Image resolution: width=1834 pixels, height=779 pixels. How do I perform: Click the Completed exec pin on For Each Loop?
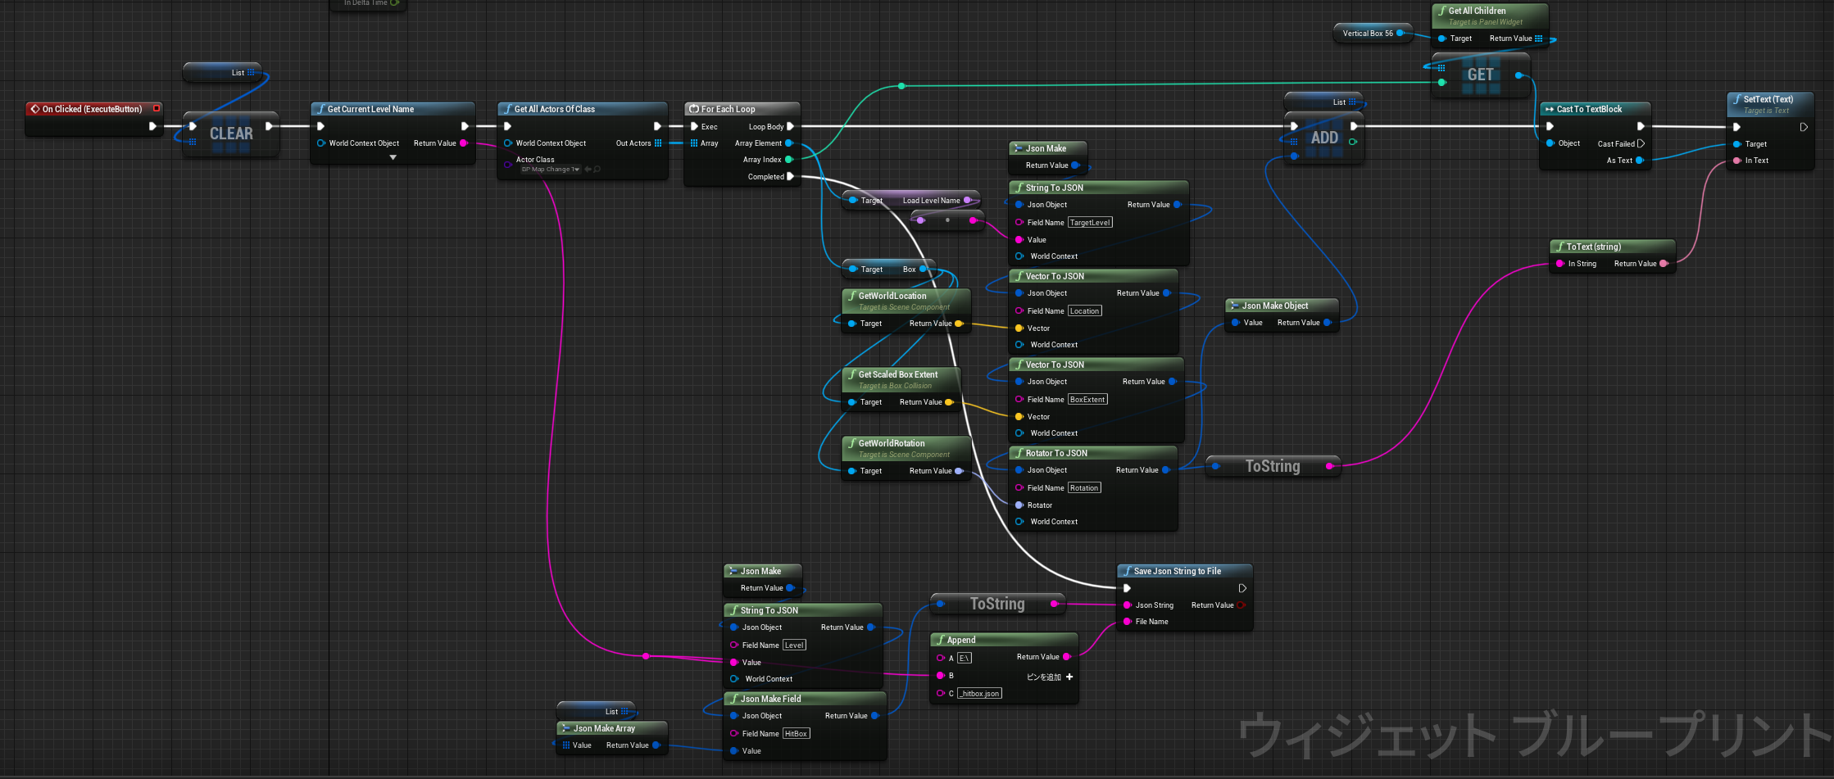coord(790,176)
